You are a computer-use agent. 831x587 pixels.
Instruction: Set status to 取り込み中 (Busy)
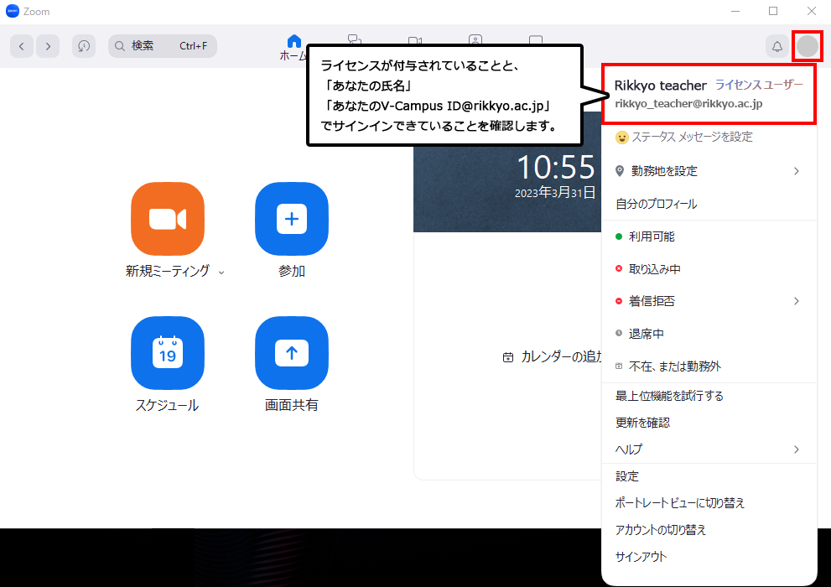654,269
